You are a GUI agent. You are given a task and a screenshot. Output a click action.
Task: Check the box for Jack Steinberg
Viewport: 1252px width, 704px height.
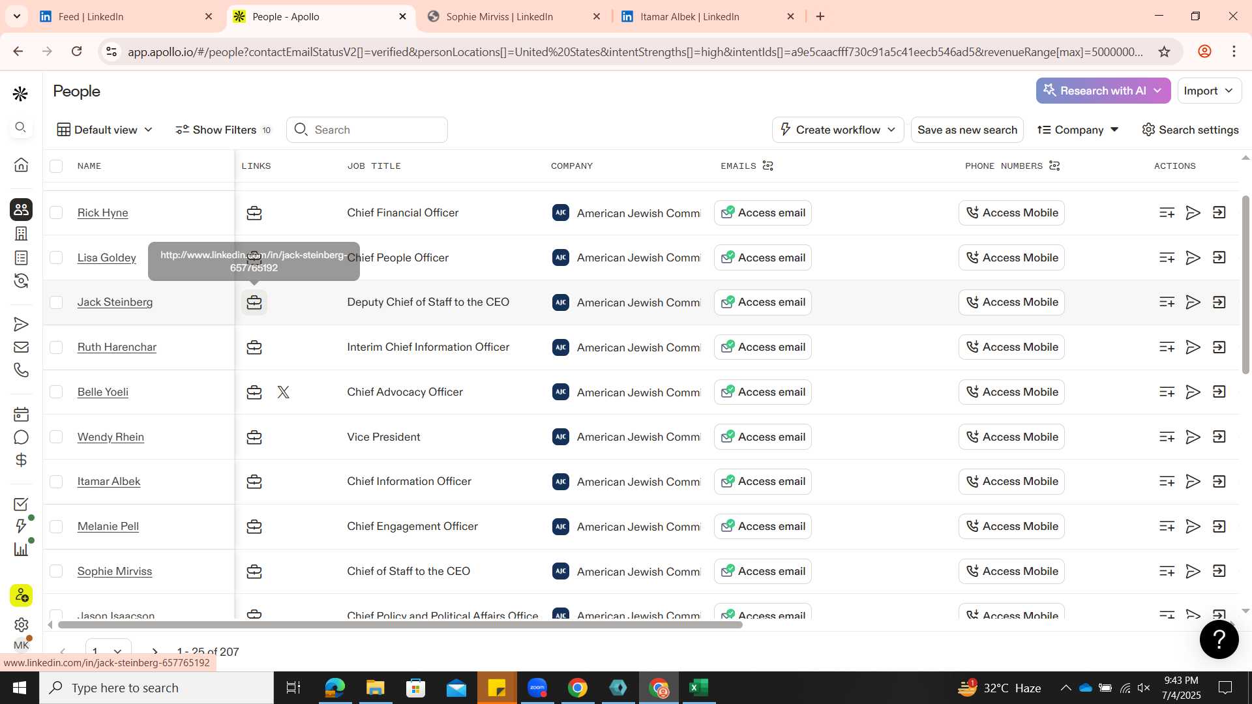point(56,302)
